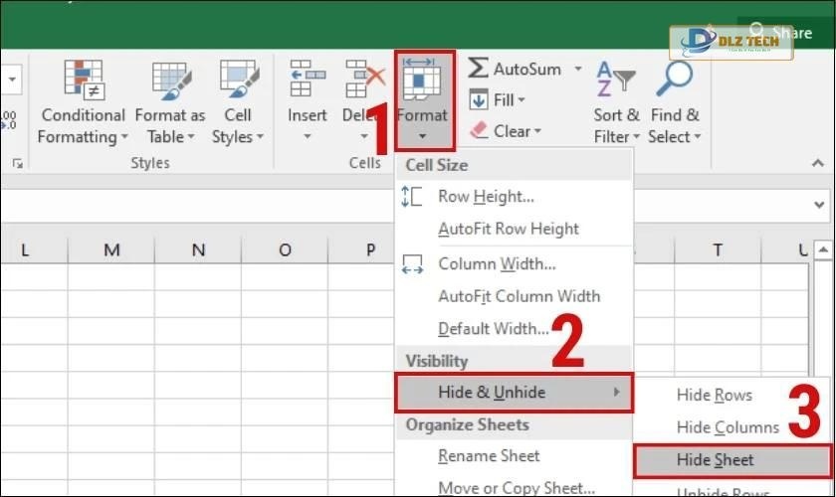Choose Hide Sheet in the submenu
The width and height of the screenshot is (836, 497).
716,460
